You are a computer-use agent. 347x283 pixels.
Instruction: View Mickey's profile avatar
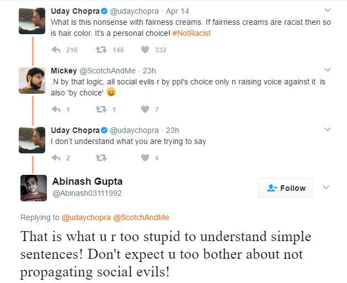click(31, 81)
